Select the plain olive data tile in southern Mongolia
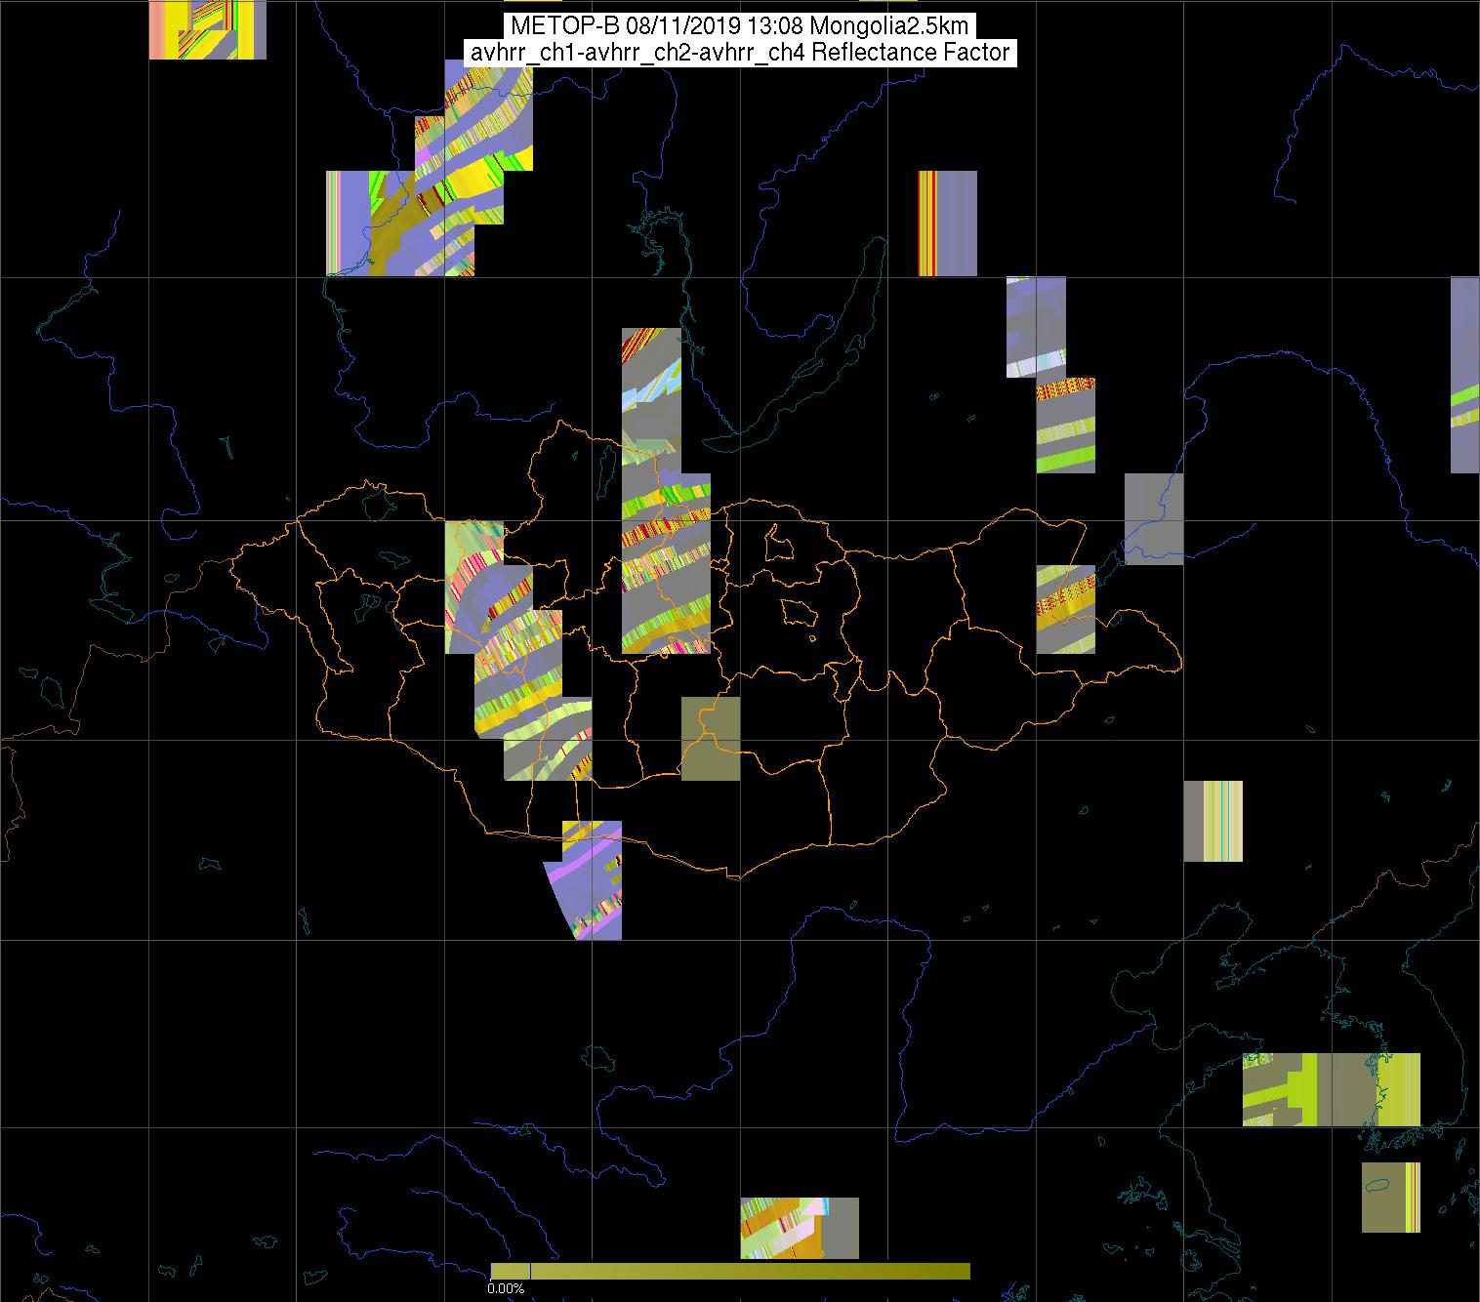1480x1302 pixels. [x=711, y=739]
